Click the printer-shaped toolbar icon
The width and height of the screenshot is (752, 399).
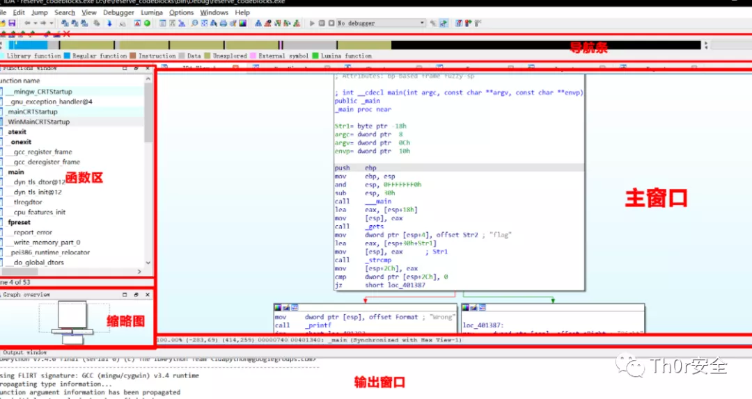[x=223, y=23]
